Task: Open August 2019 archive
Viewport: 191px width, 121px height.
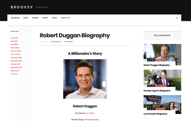Action: [15, 71]
